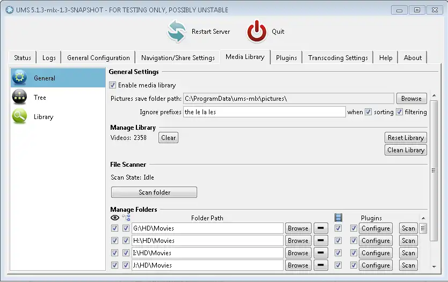This screenshot has width=448, height=282.
Task: Select Library in the sidebar list
Action: pos(58,117)
